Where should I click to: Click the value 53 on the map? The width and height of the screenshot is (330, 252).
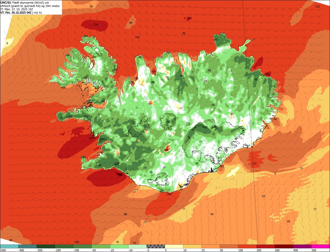tap(150, 104)
